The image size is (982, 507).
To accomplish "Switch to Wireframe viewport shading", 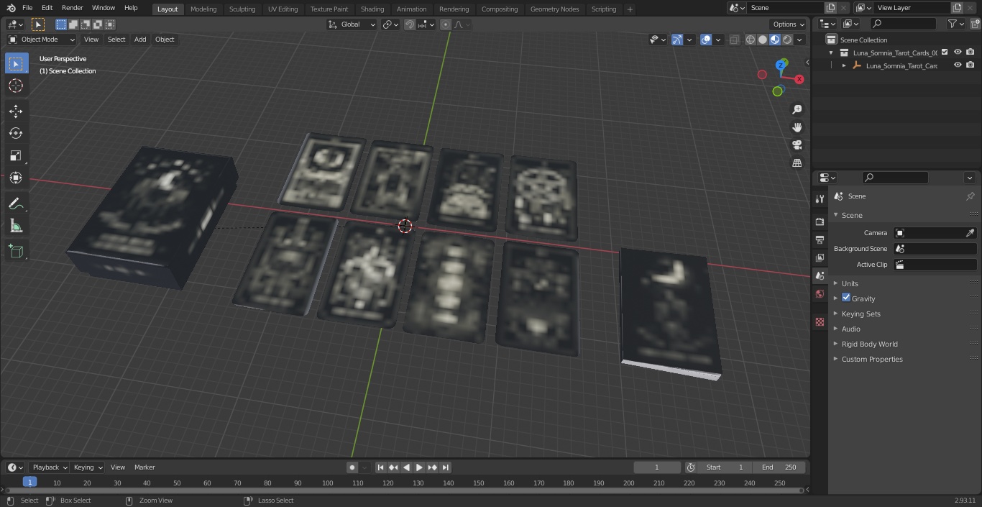I will tap(751, 40).
